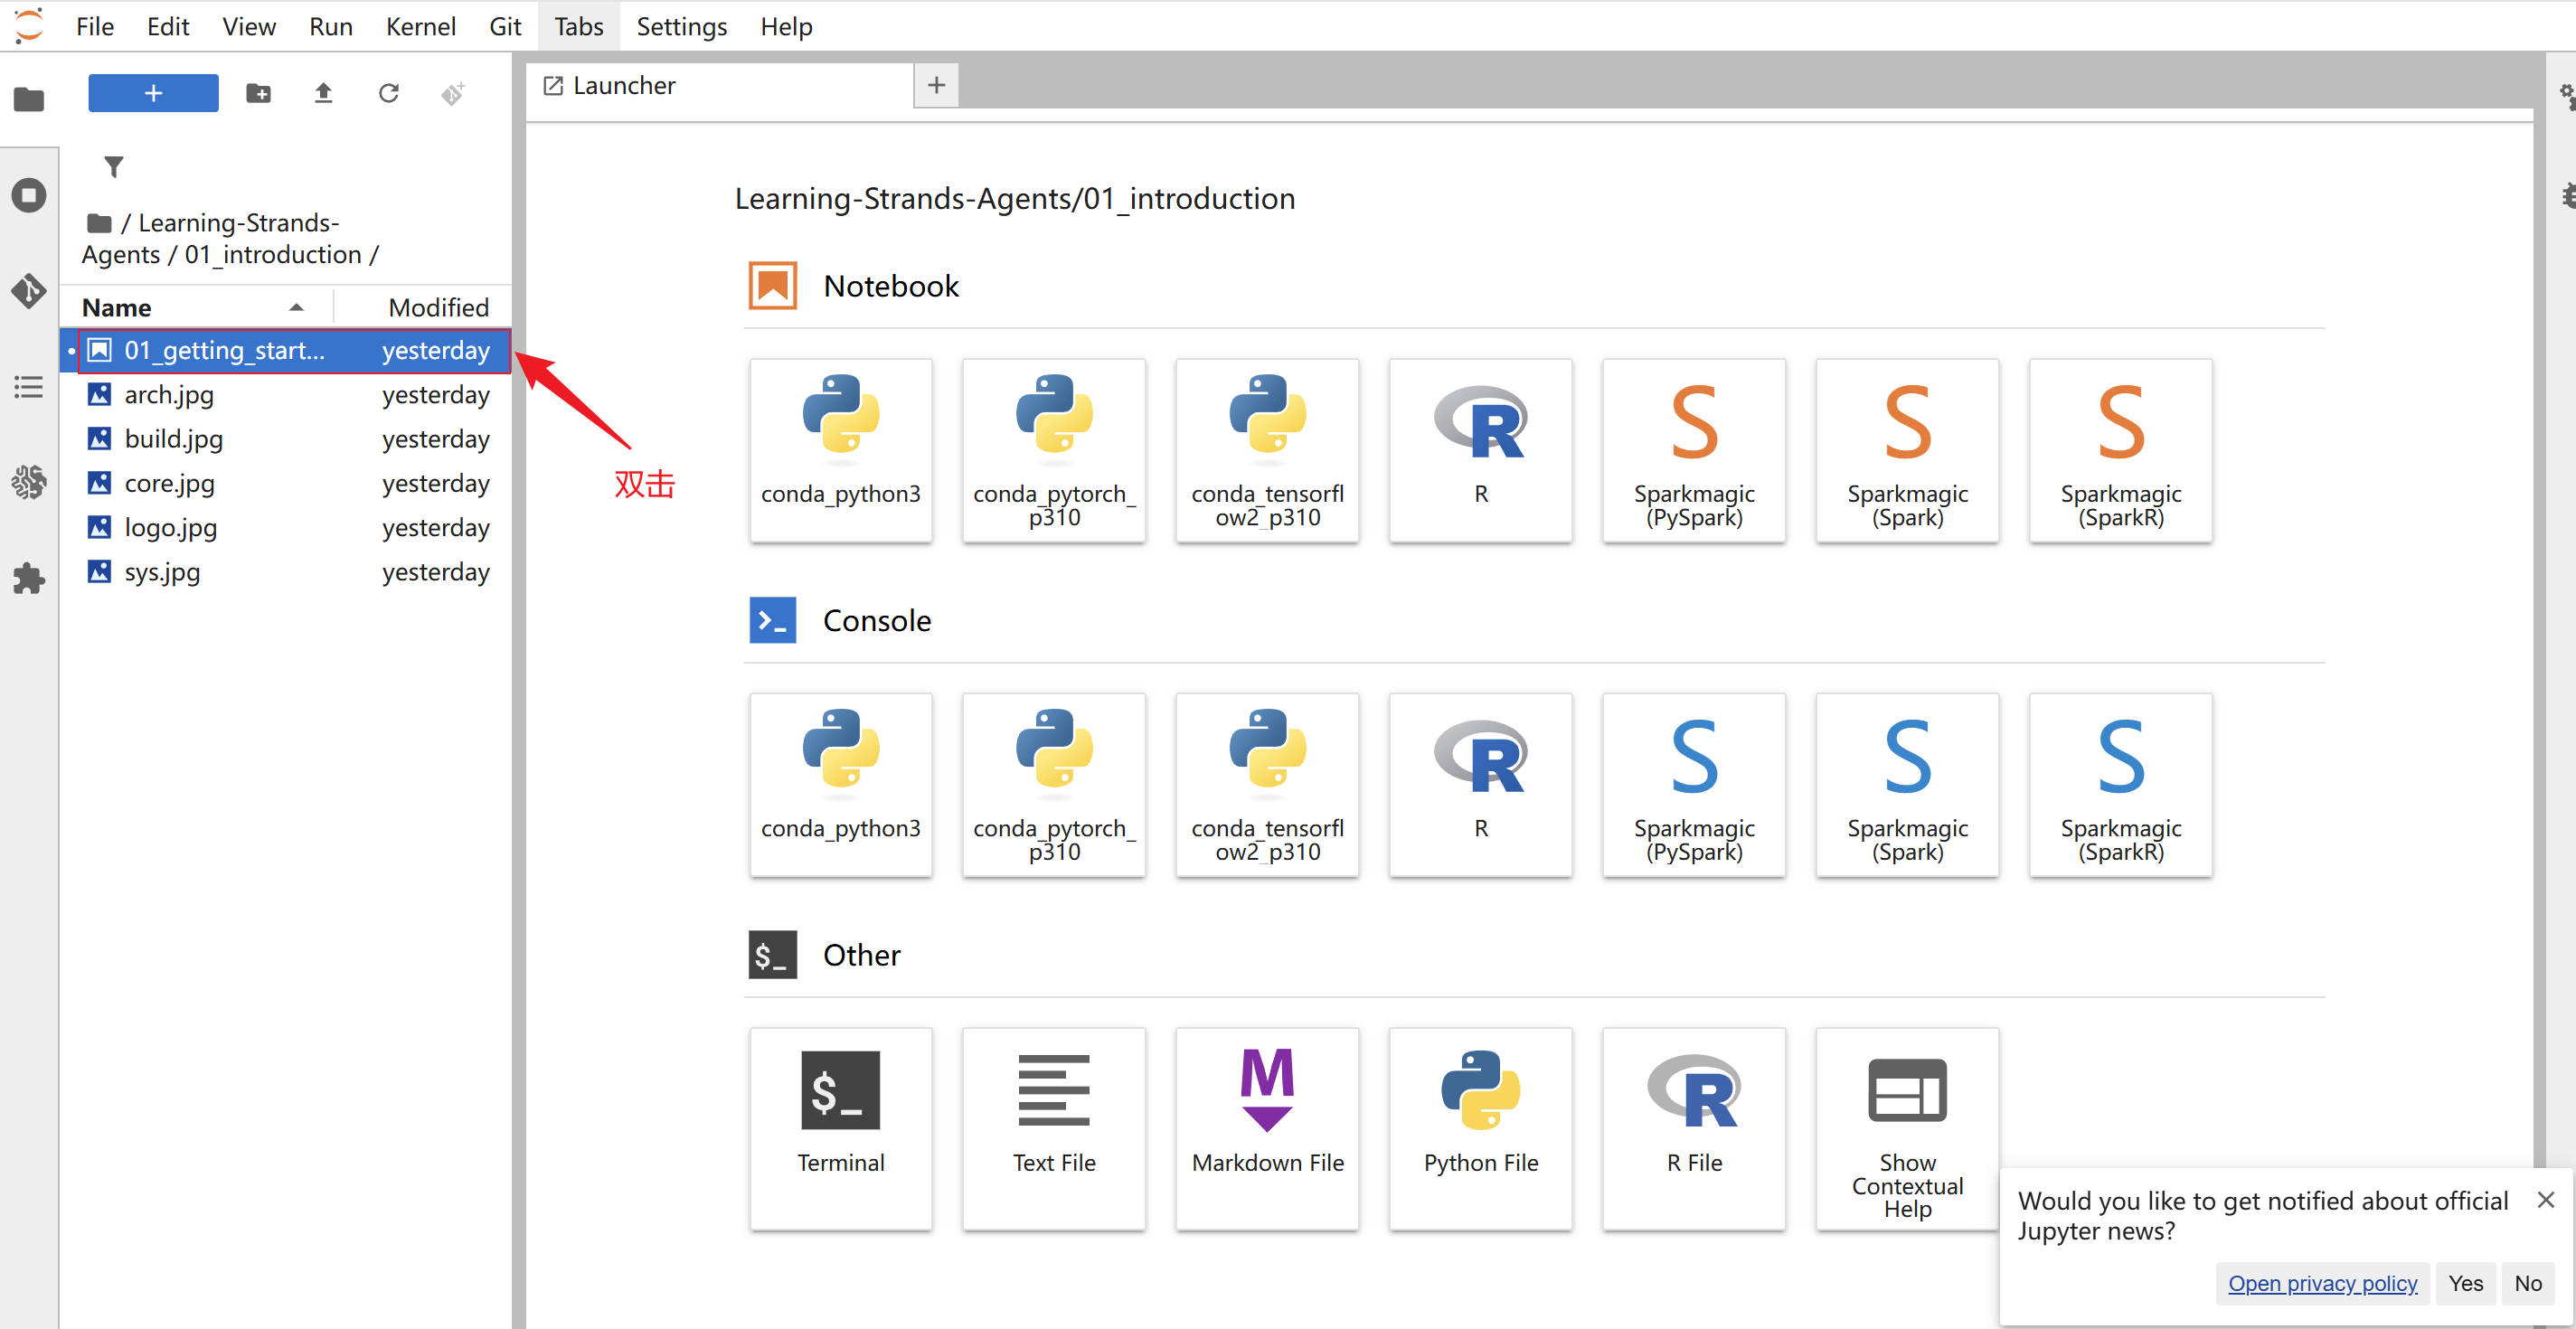Select sys.jpg in file list
The image size is (2576, 1329).
click(x=286, y=571)
